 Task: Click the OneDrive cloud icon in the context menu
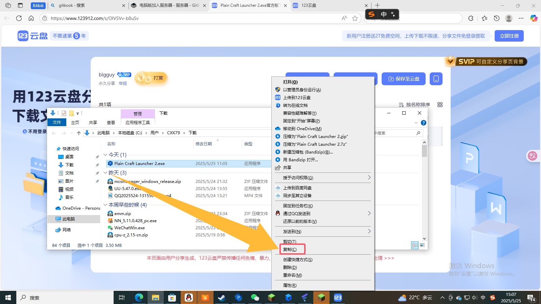tap(278, 128)
